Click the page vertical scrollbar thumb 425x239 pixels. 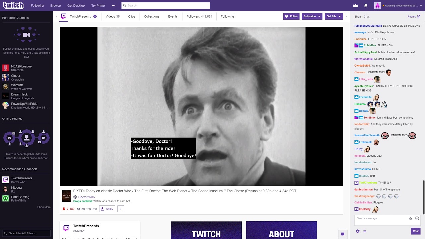424,198
